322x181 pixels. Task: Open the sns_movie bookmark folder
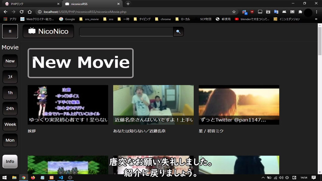point(89,19)
